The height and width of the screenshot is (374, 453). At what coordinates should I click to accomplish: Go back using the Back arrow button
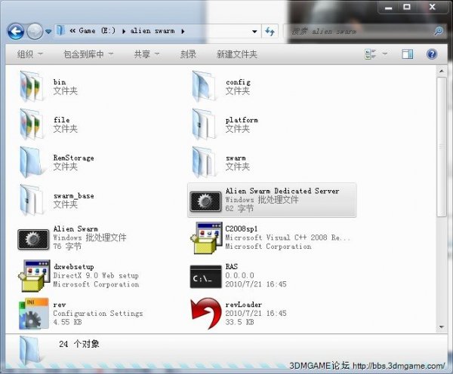pos(16,31)
